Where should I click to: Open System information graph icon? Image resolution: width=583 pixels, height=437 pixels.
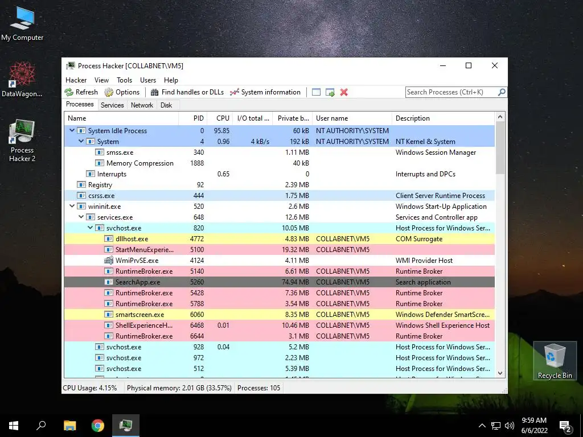(234, 92)
